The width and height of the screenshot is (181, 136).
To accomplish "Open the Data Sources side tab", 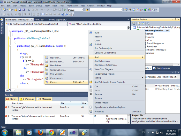I will (2, 26).
